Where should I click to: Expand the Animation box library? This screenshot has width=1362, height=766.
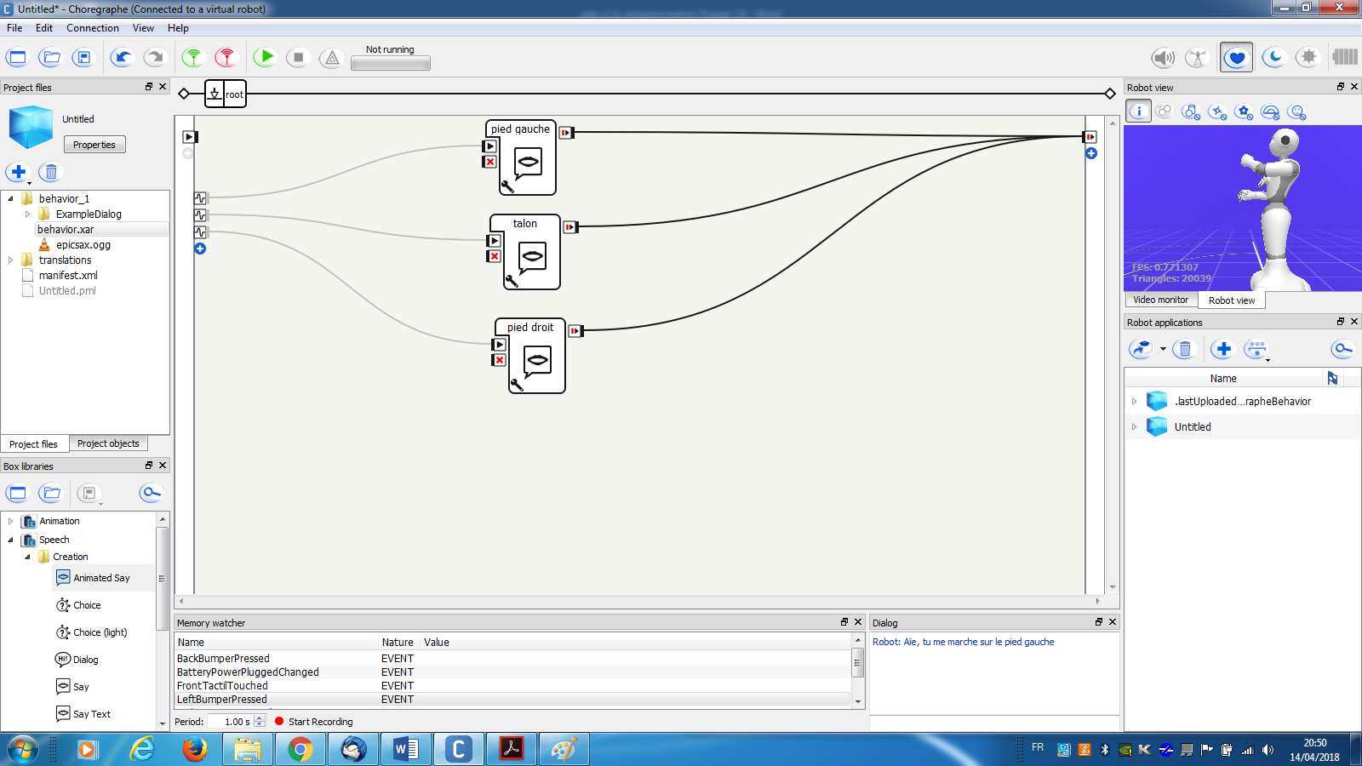coord(10,521)
